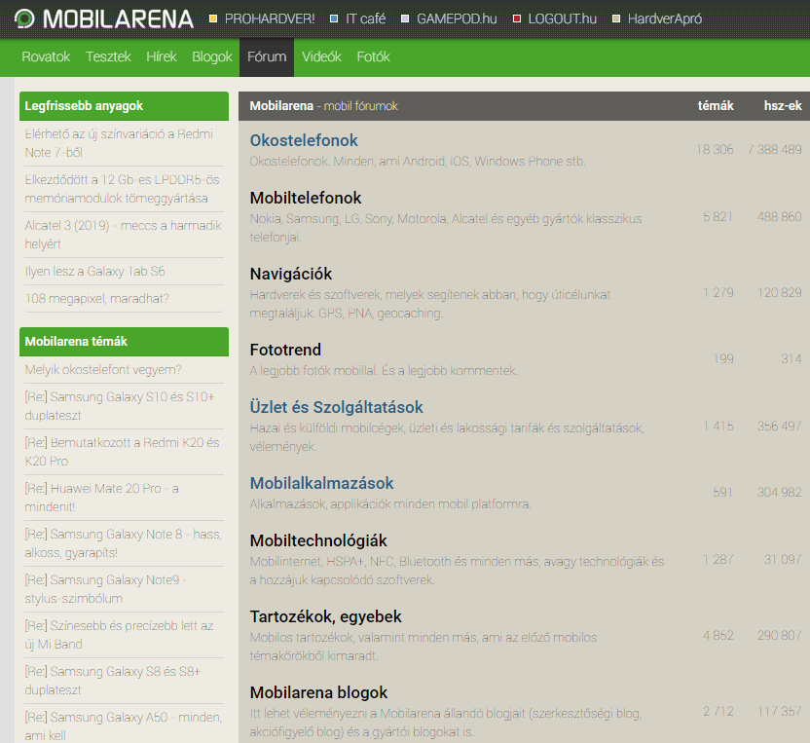This screenshot has height=743, width=810.
Task: Go to Hírek section
Action: coord(162,56)
